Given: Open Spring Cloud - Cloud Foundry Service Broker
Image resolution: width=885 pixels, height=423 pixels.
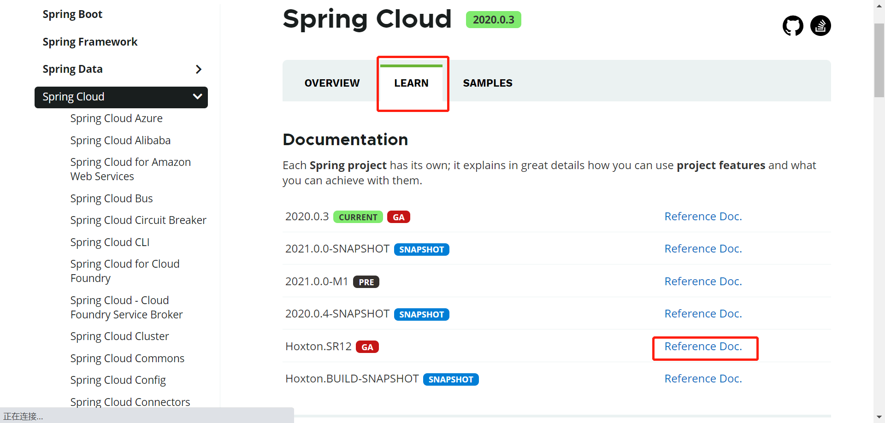Looking at the screenshot, I should 126,307.
